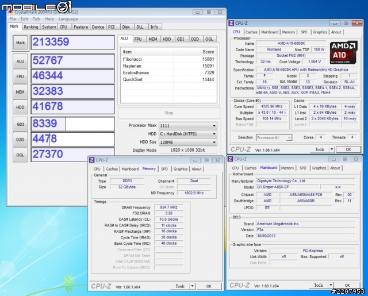Click OK in CPU-Z CPU window
368x296 pixels.
(348, 149)
